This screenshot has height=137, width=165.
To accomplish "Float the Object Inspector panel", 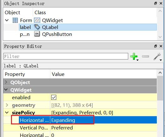I will (156, 3).
